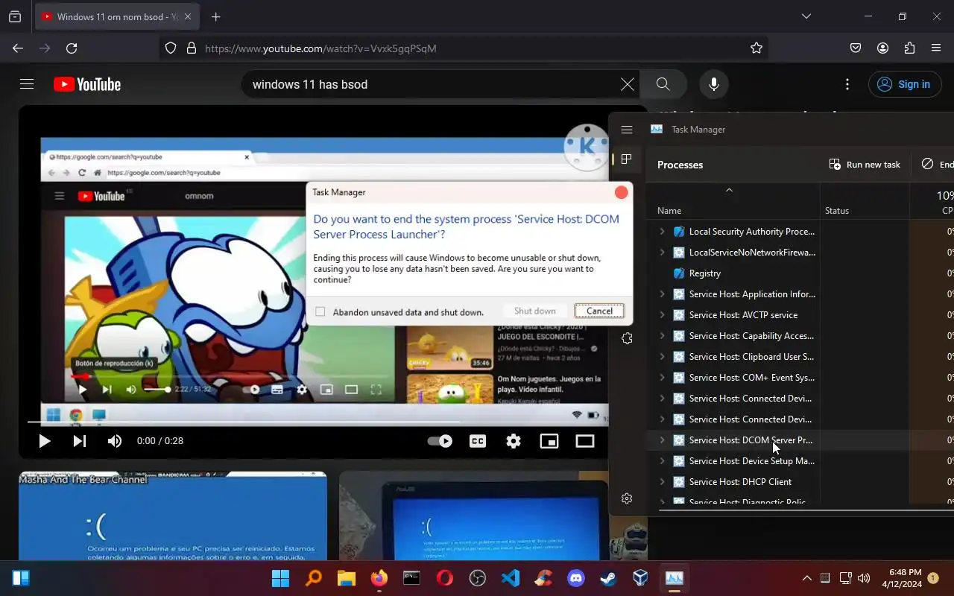Sort processes by Name column
954x596 pixels.
(x=732, y=210)
